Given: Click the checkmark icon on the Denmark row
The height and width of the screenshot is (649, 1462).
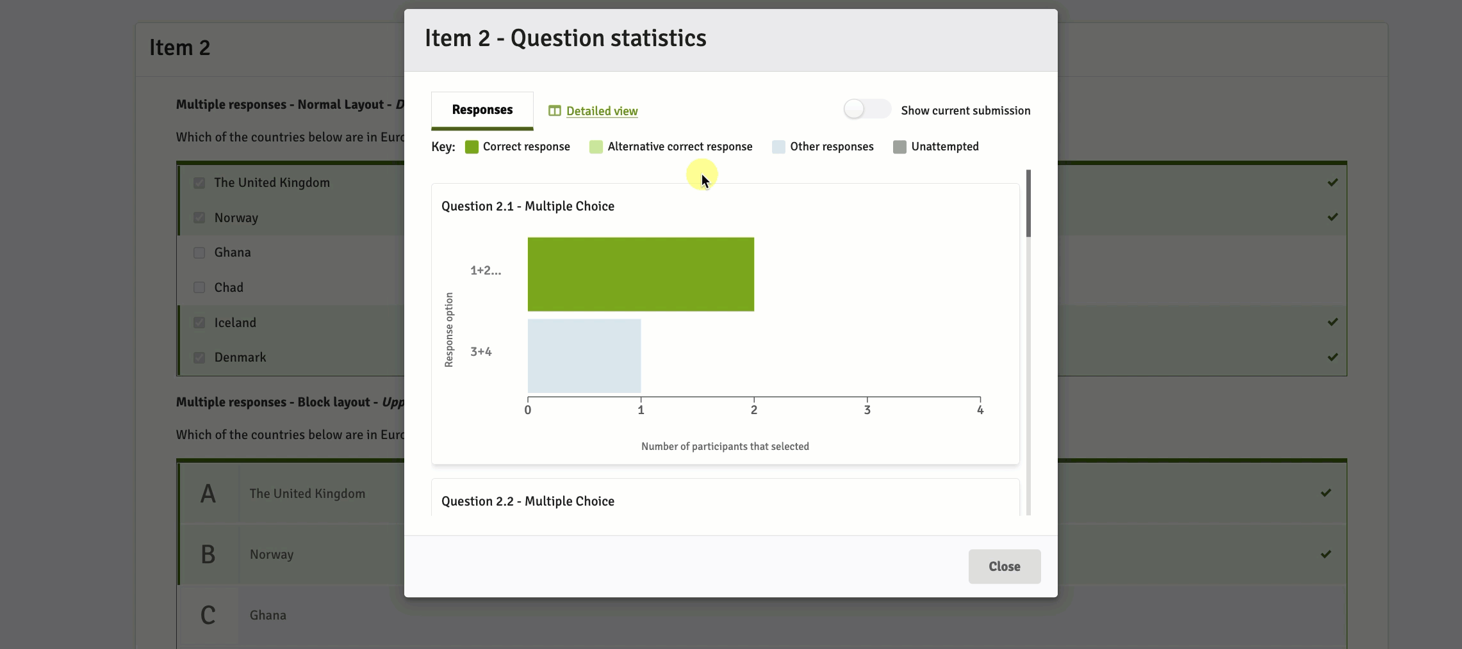Looking at the screenshot, I should pos(1333,357).
